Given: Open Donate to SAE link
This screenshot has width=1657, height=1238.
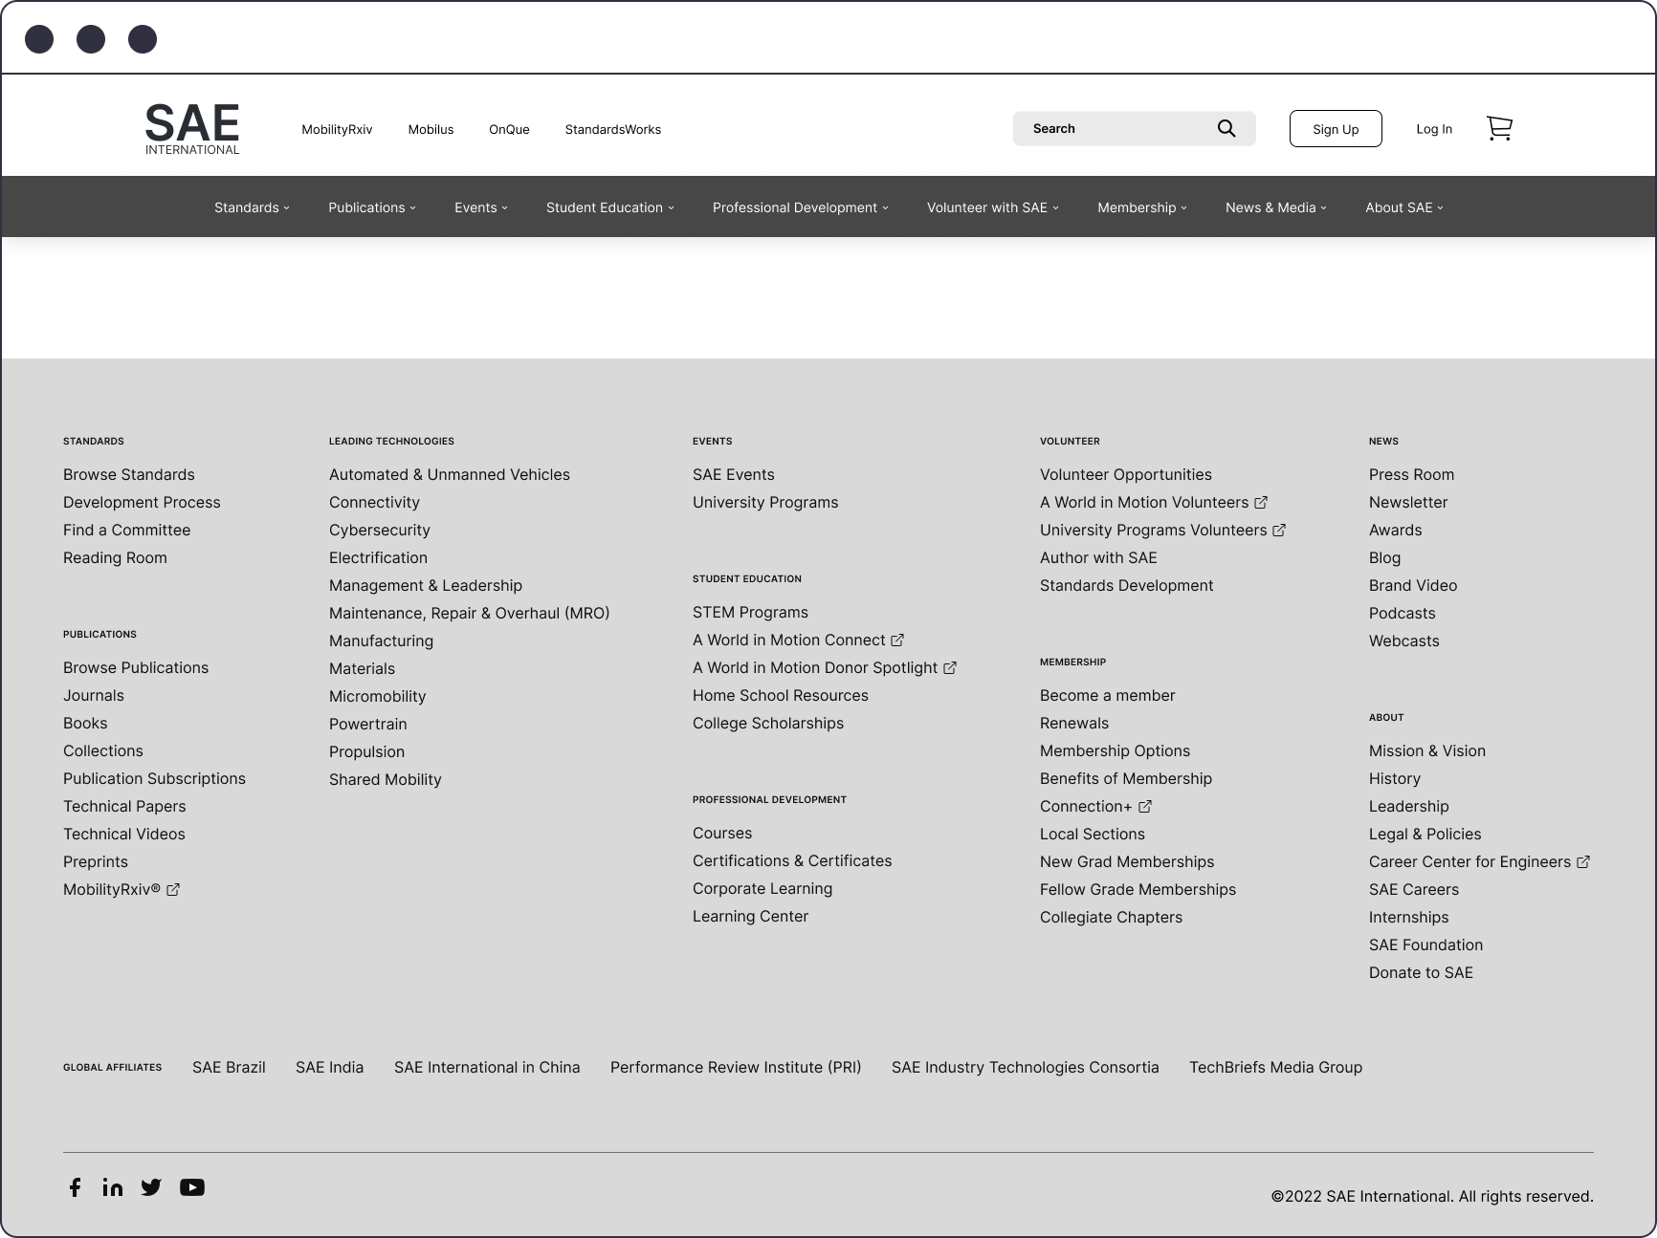Looking at the screenshot, I should (x=1421, y=972).
